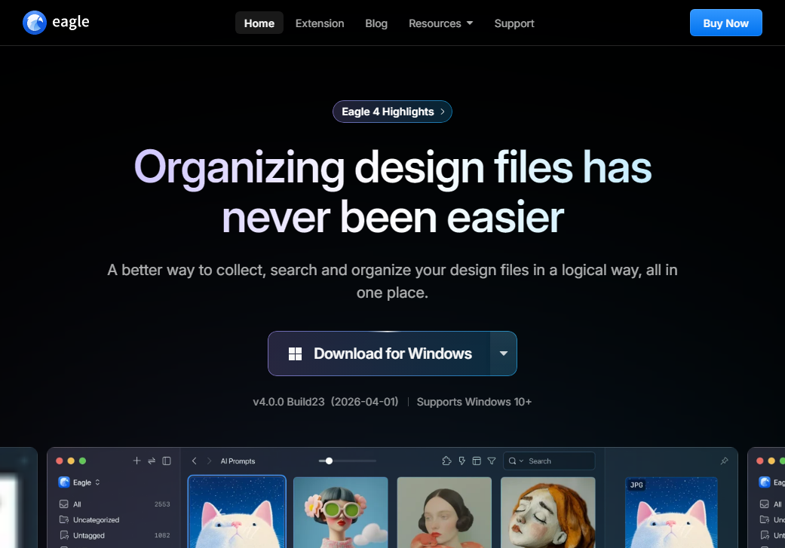Click the Untagged count 1082
The width and height of the screenshot is (785, 548).
coord(162,535)
